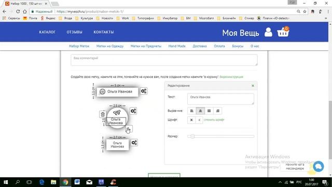Image resolution: width=332 pixels, height=187 pixels.
Task: Select the Ольга Иванова text on the 5 cm label
Action: [x=120, y=91]
